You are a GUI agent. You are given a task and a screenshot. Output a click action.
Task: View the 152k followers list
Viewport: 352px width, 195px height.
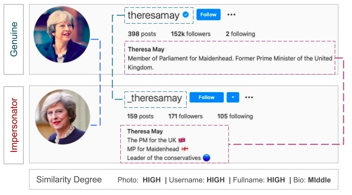pos(191,34)
